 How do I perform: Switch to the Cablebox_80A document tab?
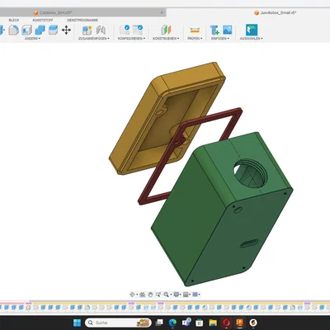(82, 12)
